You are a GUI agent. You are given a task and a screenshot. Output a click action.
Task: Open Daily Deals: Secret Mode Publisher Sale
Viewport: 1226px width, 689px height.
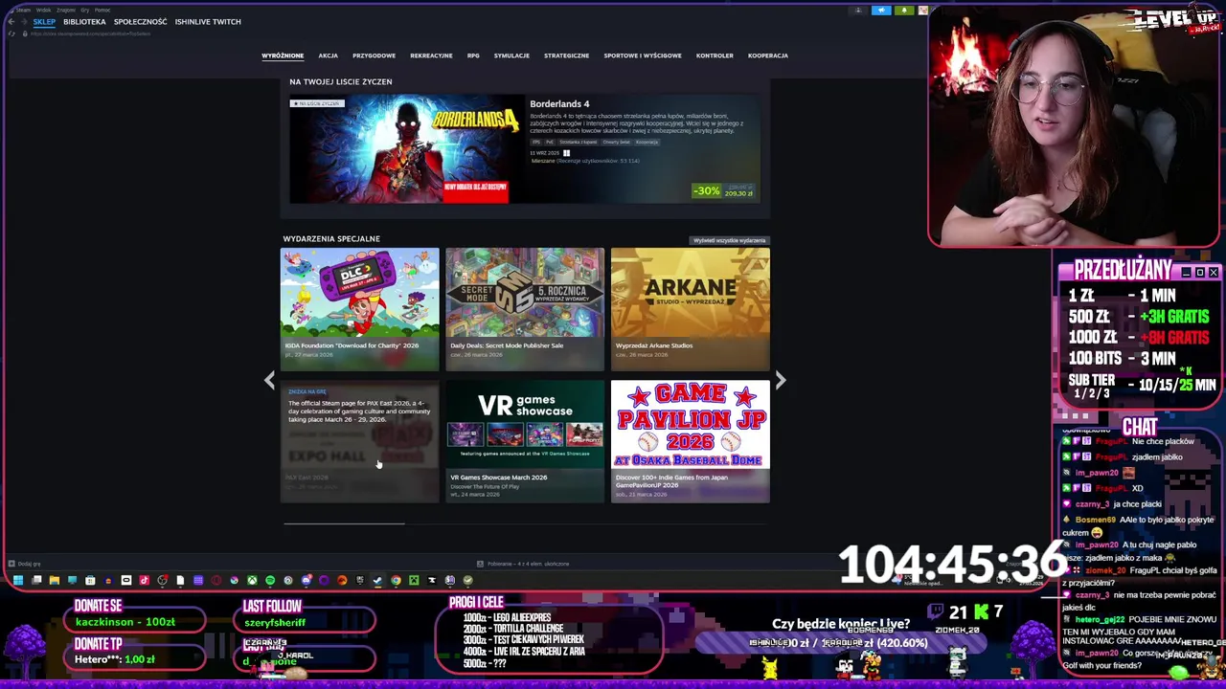[525, 308]
